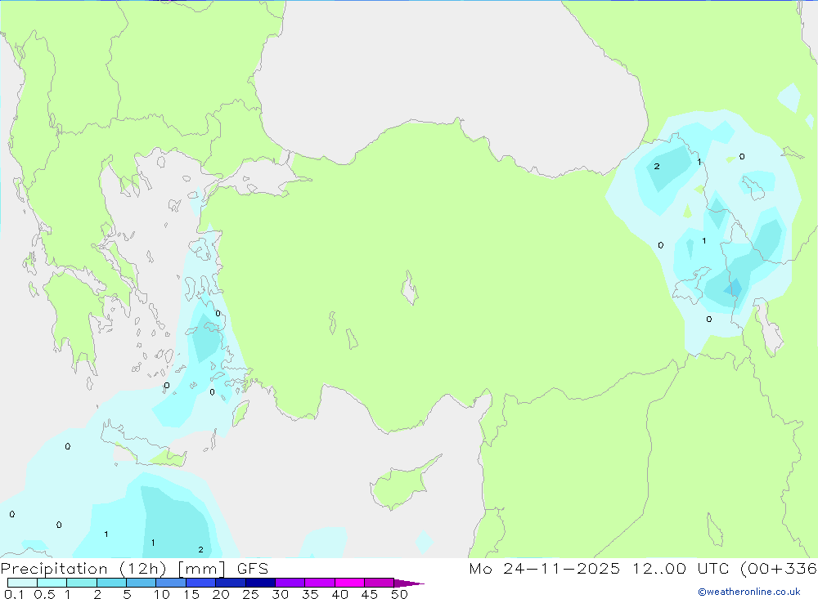This screenshot has height=599, width=818.
Task: Click the '0.1' legend scale label
Action: pyautogui.click(x=14, y=594)
